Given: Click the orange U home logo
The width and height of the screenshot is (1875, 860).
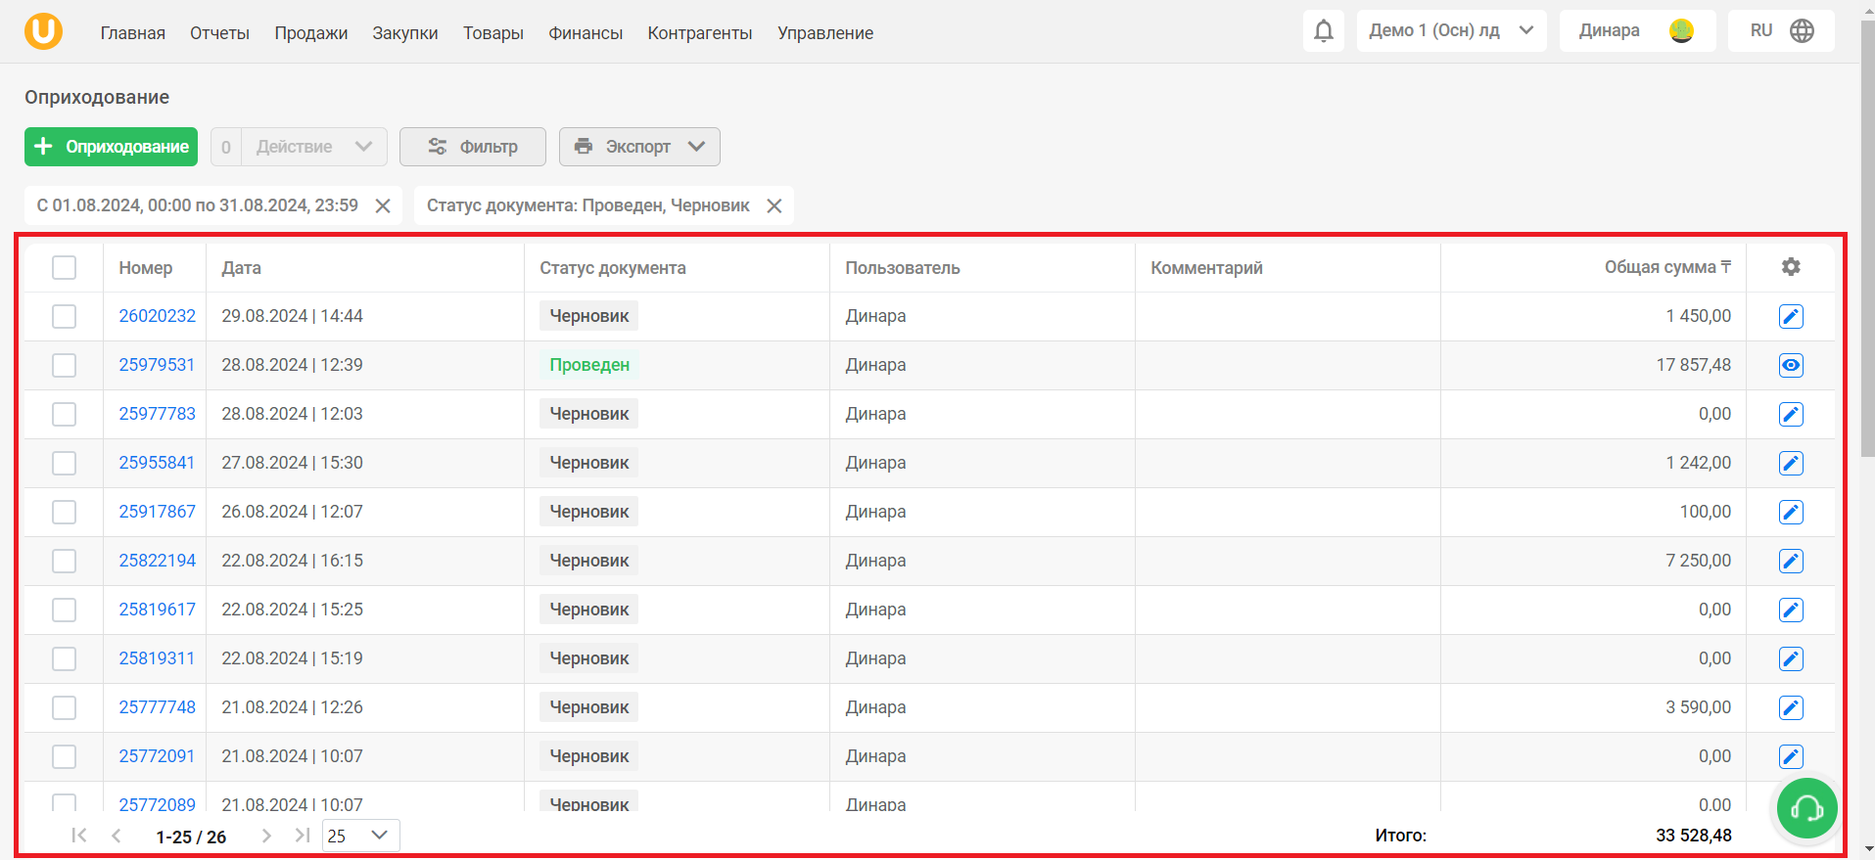Looking at the screenshot, I should pos(43,31).
